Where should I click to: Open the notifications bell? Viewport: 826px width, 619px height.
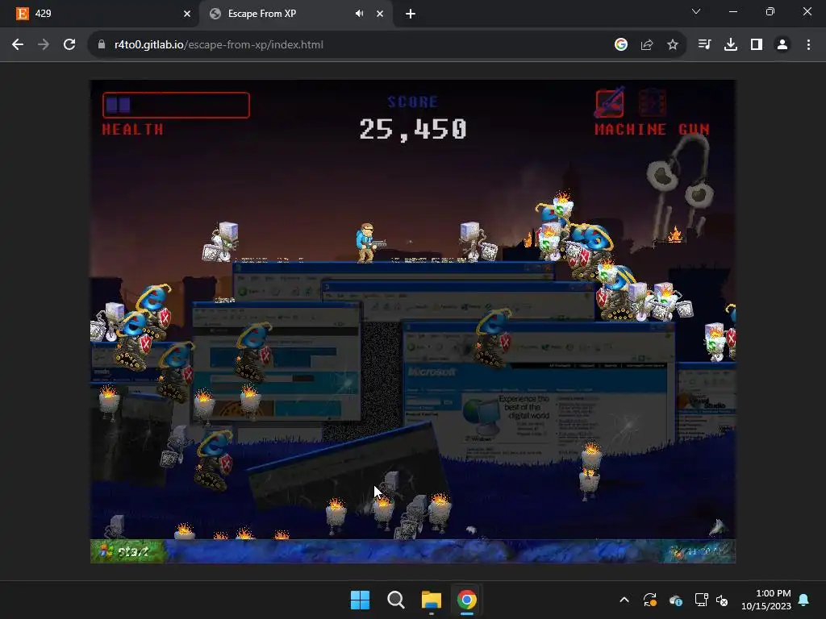pos(804,600)
